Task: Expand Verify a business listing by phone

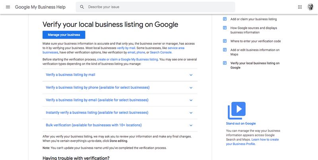Action: 120,88
